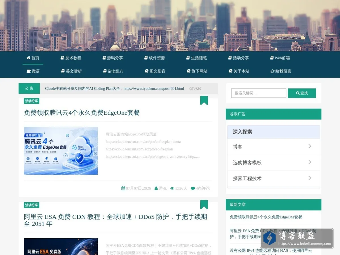Expand the 选购博客模板 chevron
340x255 pixels.
click(310, 162)
